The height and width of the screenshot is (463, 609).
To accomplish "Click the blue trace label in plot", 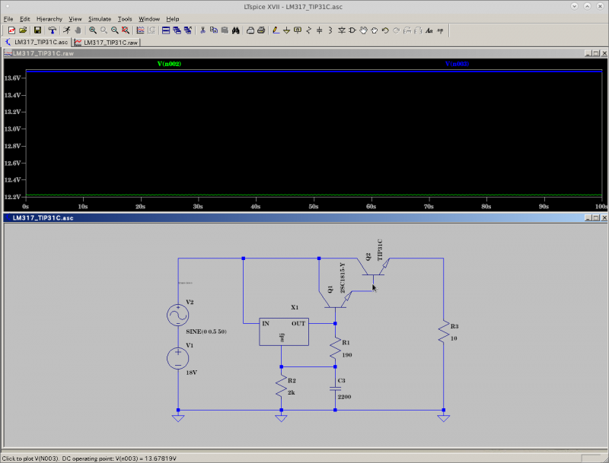I will [x=457, y=64].
